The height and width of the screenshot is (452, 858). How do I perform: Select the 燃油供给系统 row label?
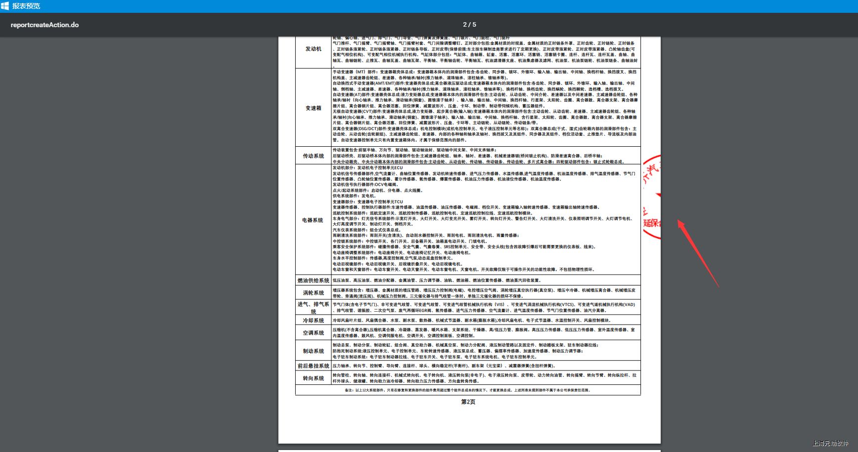coord(313,280)
